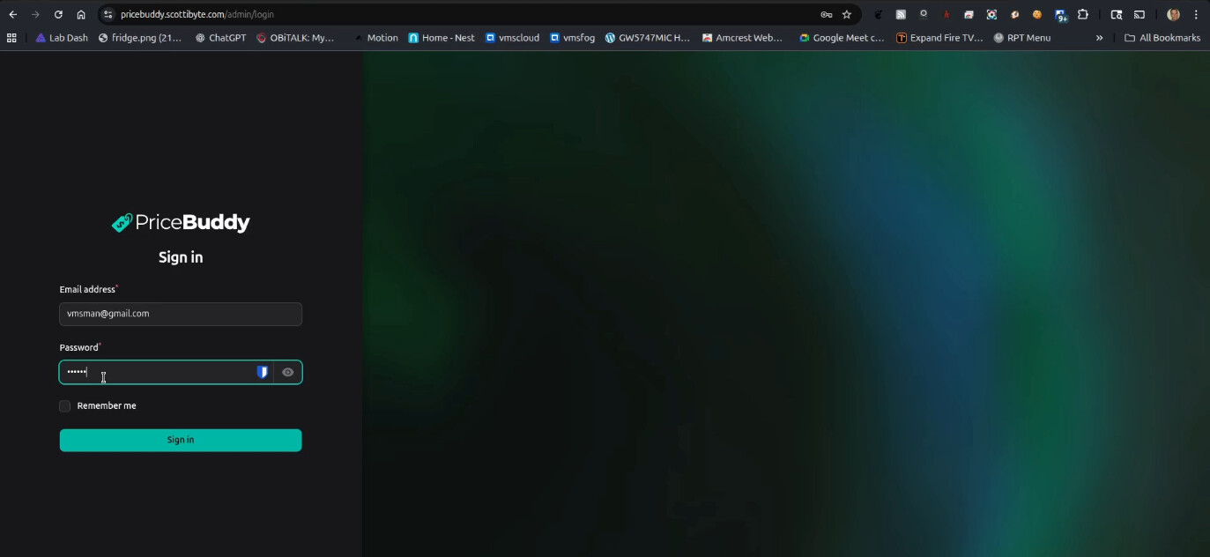
Task: Open the ChatGPT bookmark
Action: click(220, 38)
